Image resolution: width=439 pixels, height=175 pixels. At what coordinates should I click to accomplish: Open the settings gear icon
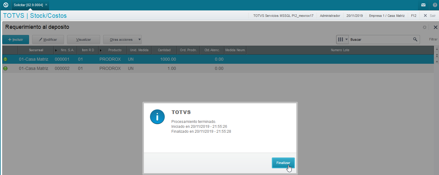pos(425,27)
